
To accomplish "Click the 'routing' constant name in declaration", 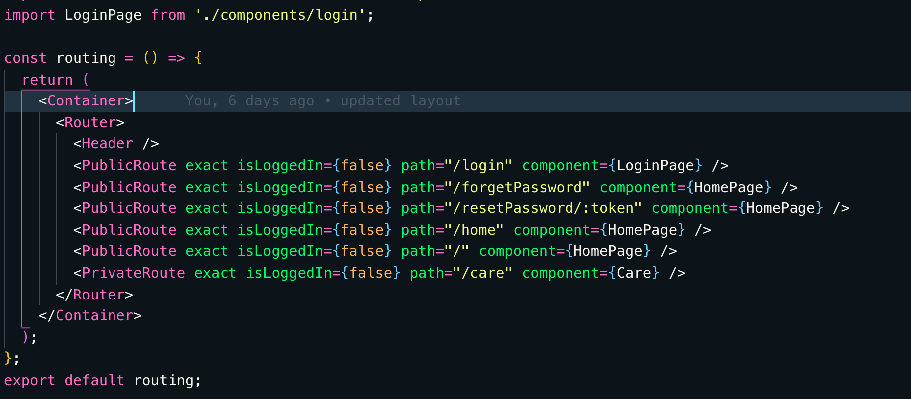I will [x=86, y=58].
